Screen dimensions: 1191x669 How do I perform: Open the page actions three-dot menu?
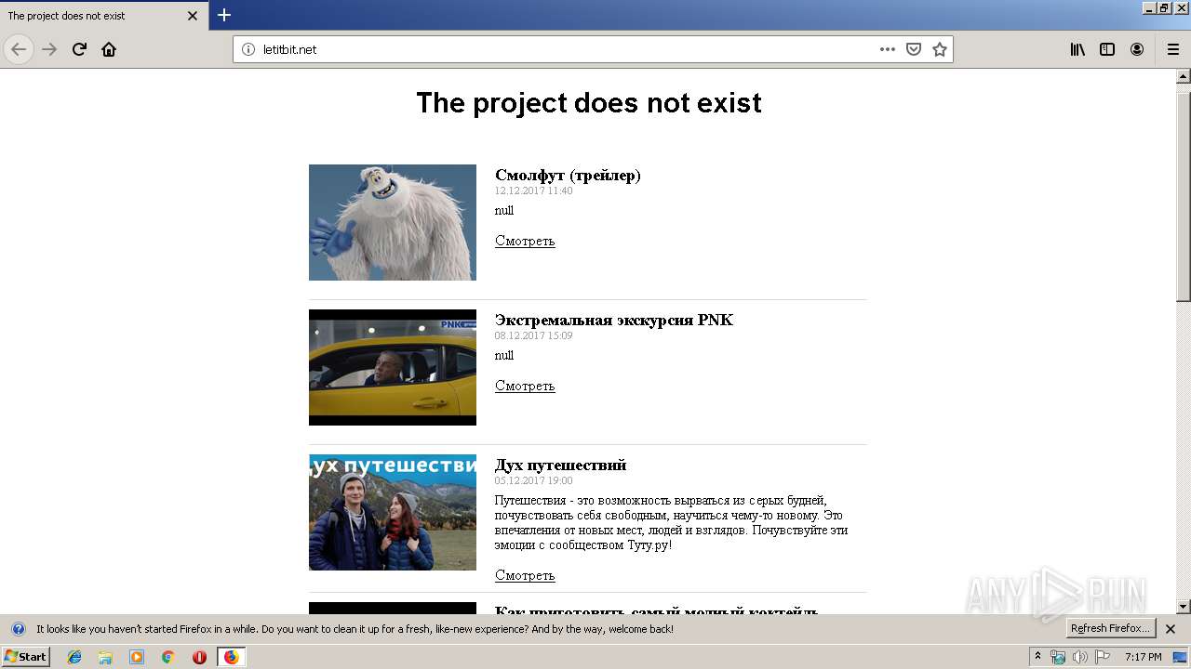(x=888, y=49)
